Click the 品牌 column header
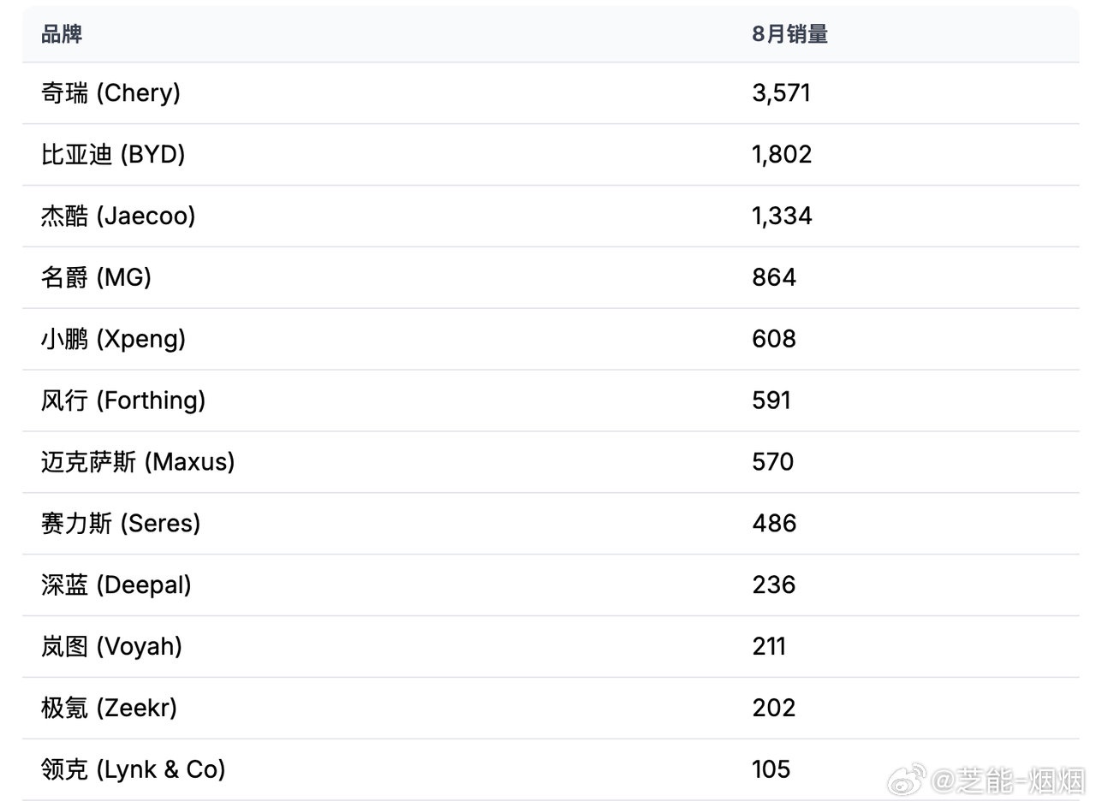 pyautogui.click(x=62, y=34)
